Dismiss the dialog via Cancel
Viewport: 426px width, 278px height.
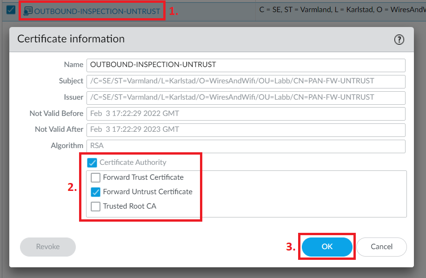381,247
